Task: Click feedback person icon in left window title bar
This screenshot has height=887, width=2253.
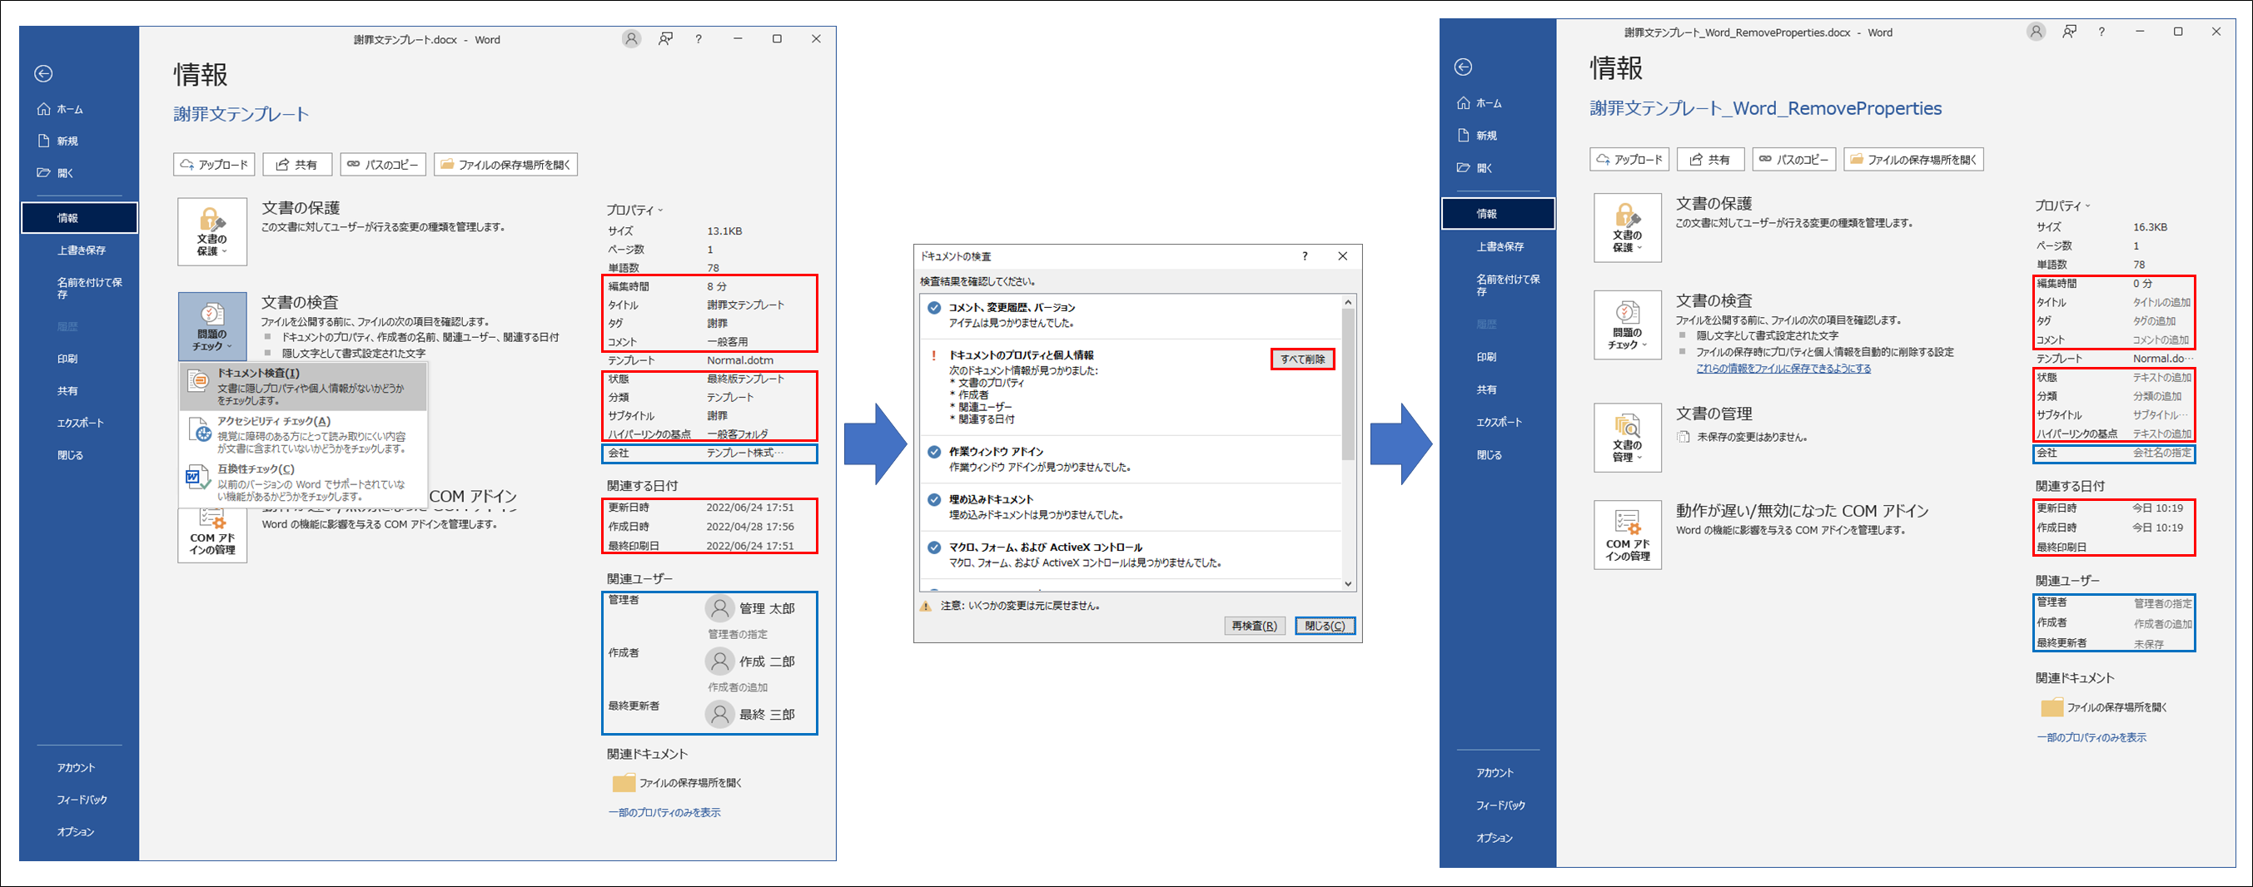Action: pyautogui.click(x=665, y=39)
